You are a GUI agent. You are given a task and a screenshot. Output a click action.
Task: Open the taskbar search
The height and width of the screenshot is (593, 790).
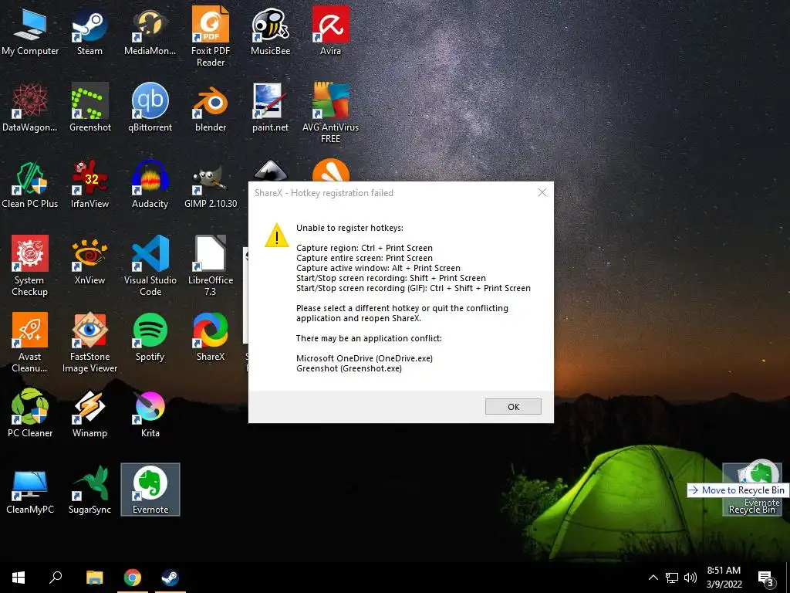[x=56, y=578]
